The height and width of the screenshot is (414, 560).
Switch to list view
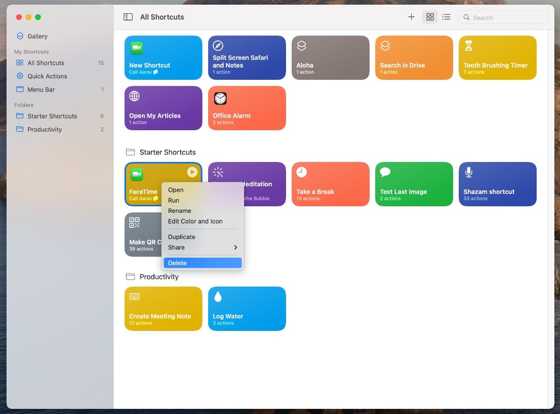(447, 17)
